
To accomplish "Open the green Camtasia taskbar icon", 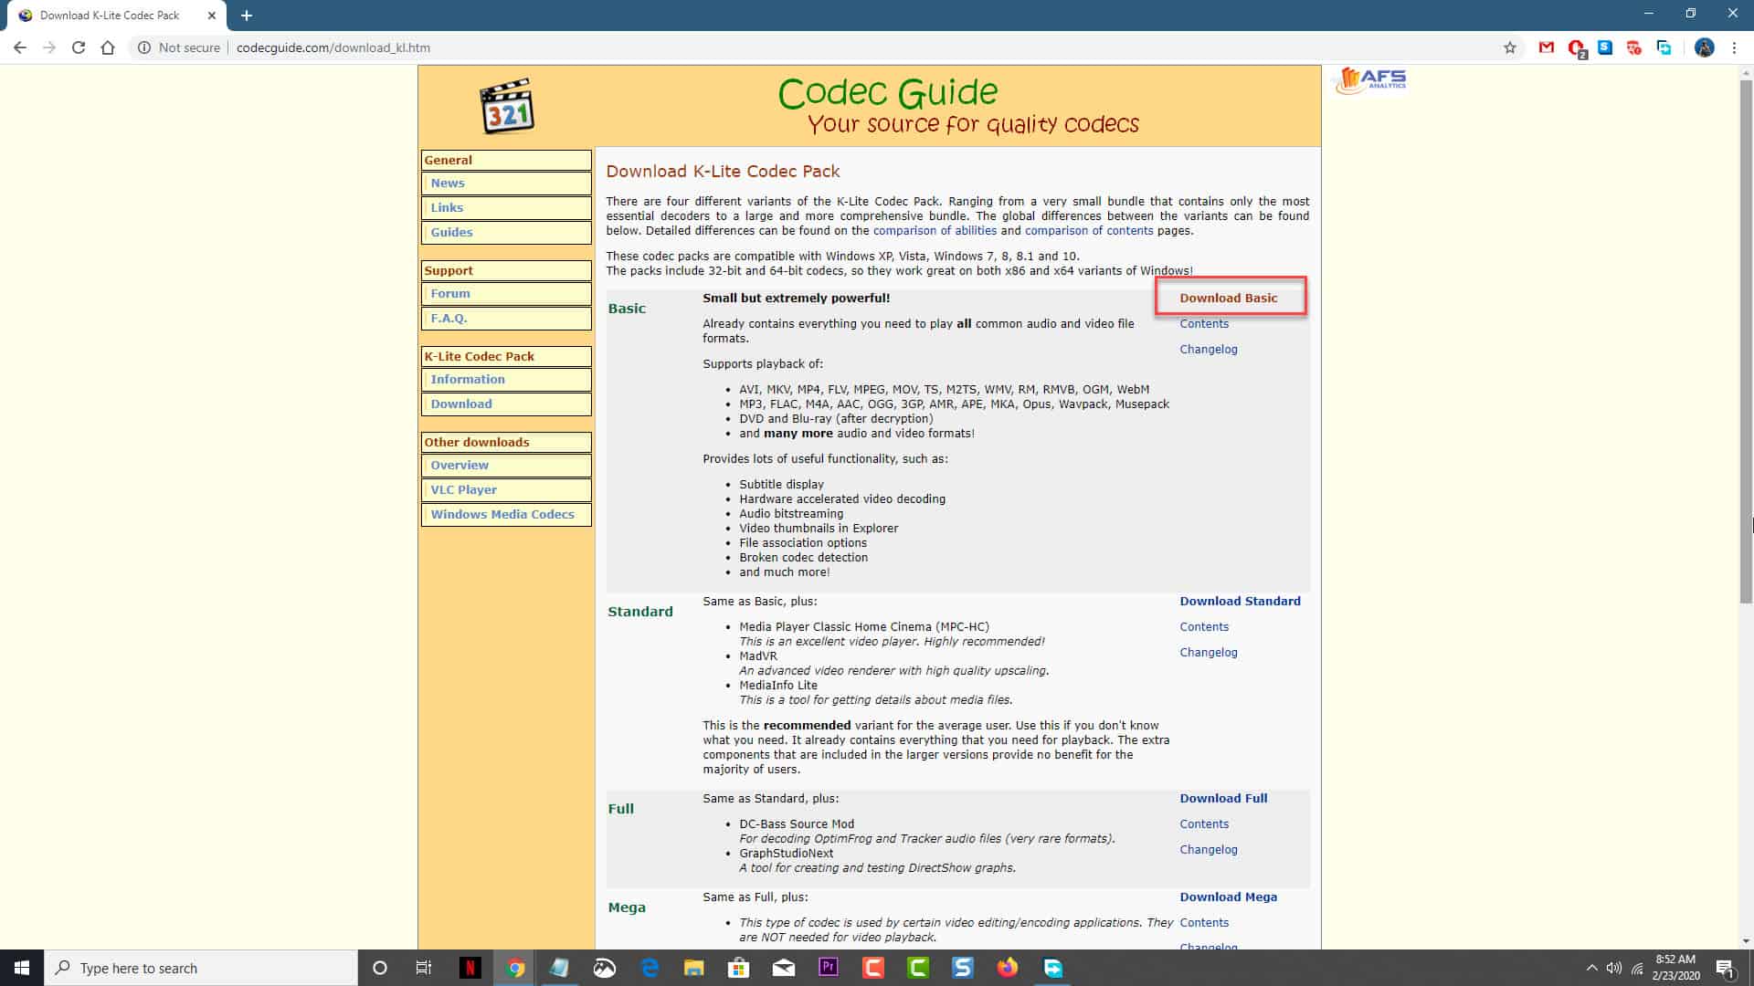I will 918,968.
